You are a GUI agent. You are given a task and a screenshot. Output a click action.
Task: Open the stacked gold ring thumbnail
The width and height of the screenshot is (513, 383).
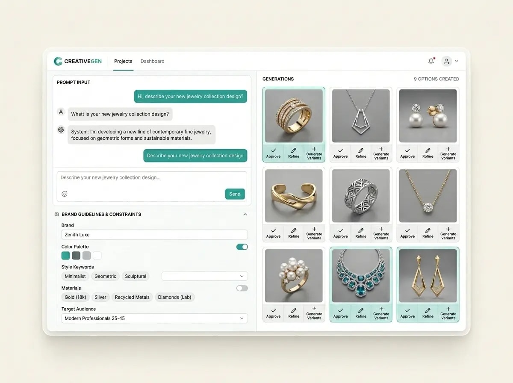pyautogui.click(x=294, y=116)
